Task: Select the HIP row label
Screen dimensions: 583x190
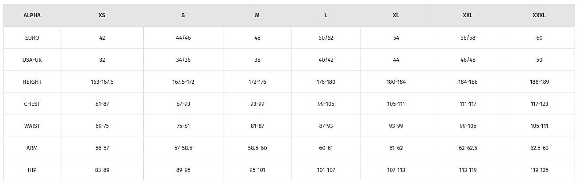Action: pyautogui.click(x=32, y=170)
